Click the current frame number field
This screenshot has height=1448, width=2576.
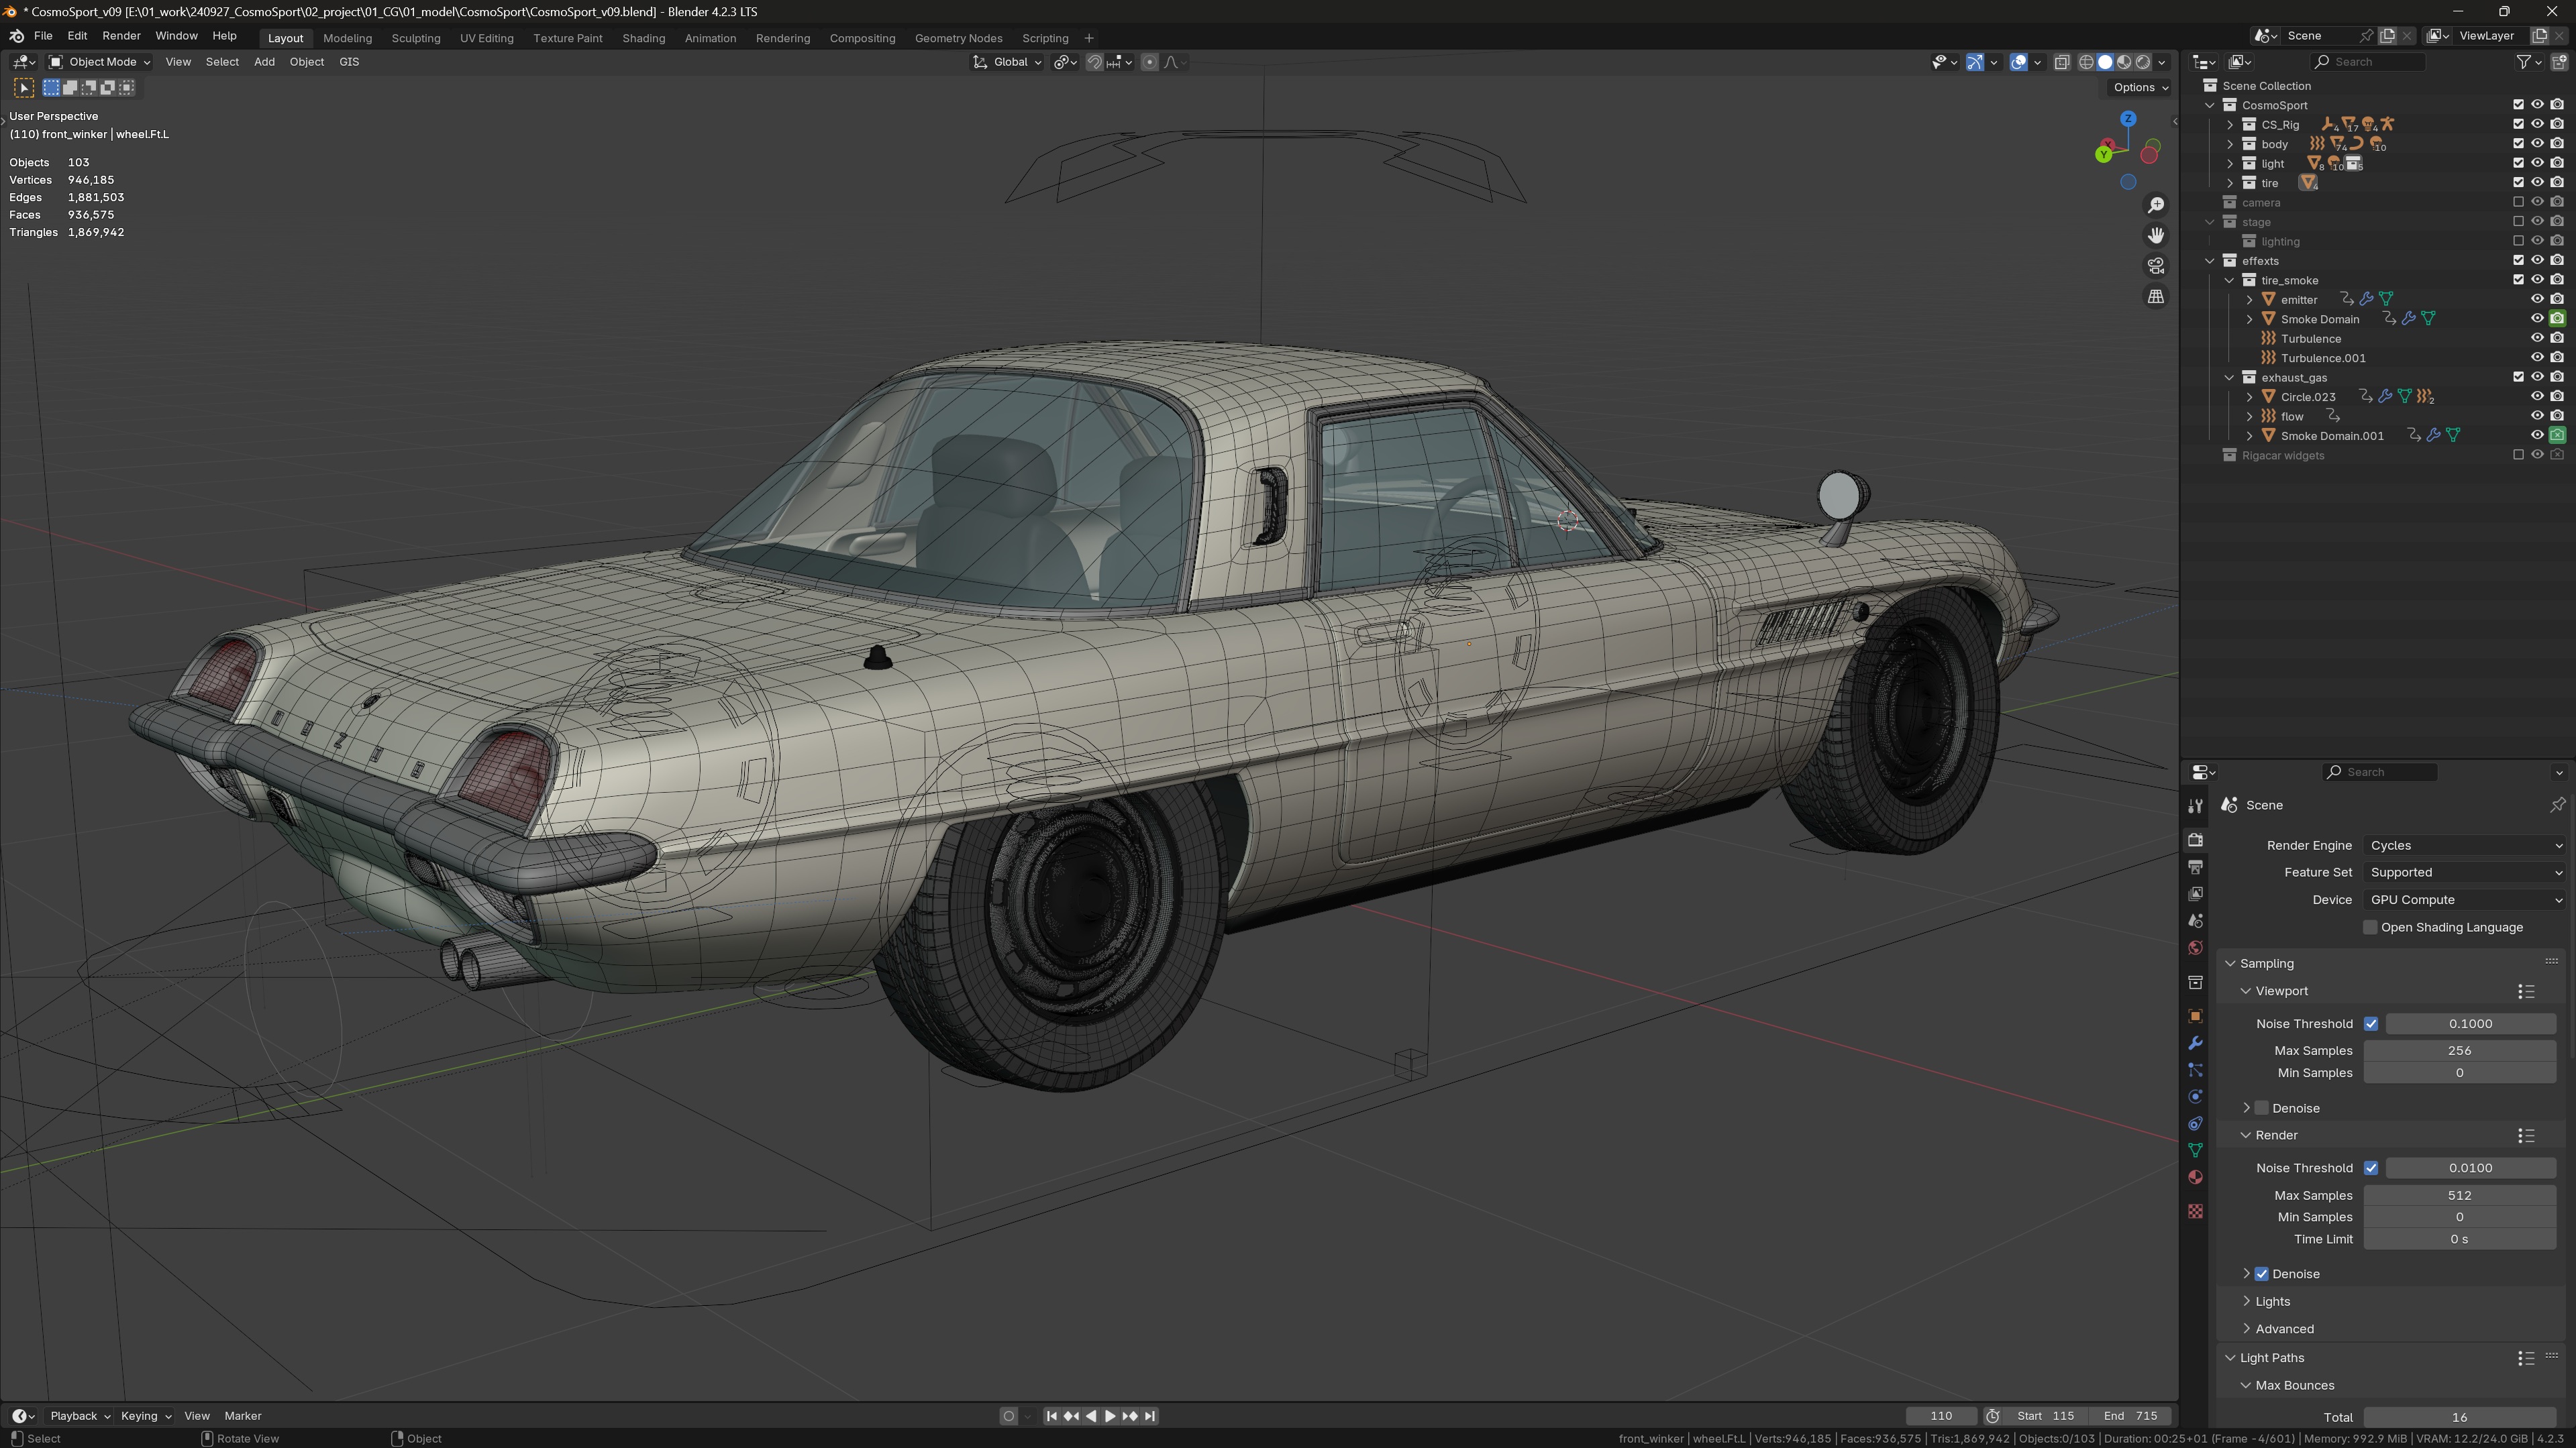click(1940, 1416)
